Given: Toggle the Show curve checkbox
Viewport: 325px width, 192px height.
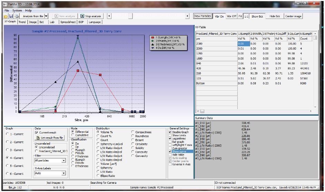Looking at the screenshot, I should point(170,151).
